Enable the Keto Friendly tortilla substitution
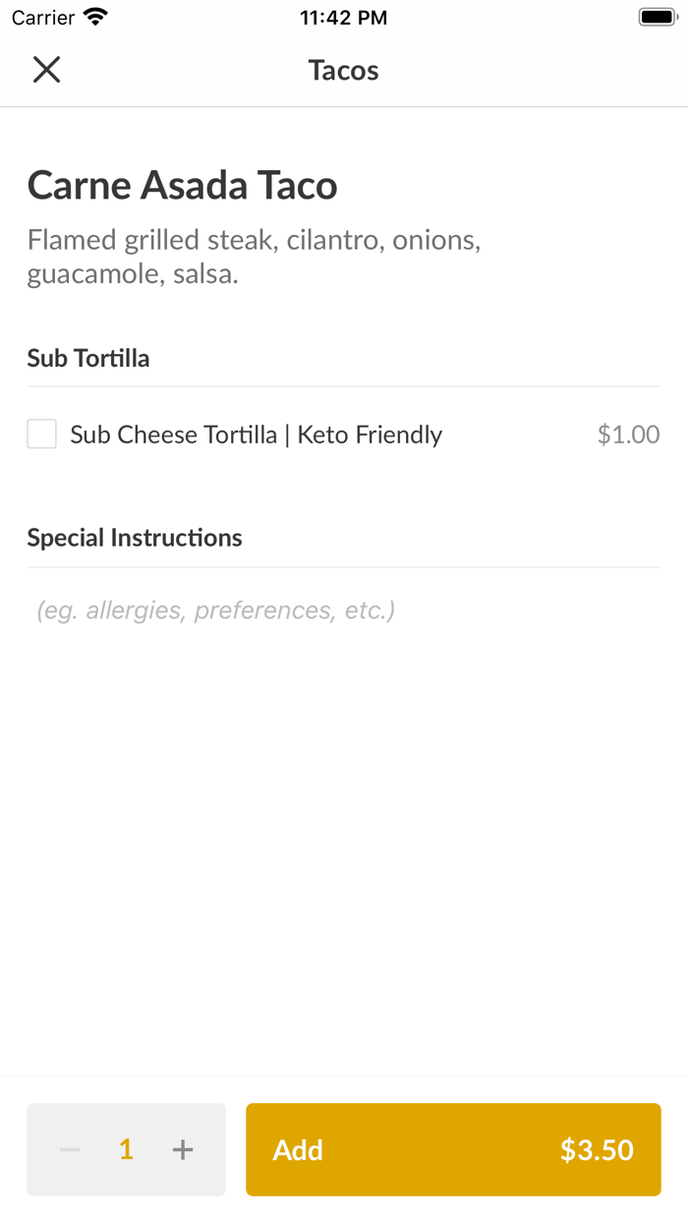688x1223 pixels. [x=41, y=434]
